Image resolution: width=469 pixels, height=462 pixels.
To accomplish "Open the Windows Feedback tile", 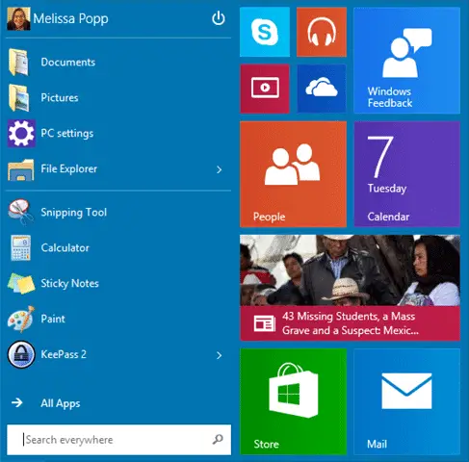I will 406,61.
